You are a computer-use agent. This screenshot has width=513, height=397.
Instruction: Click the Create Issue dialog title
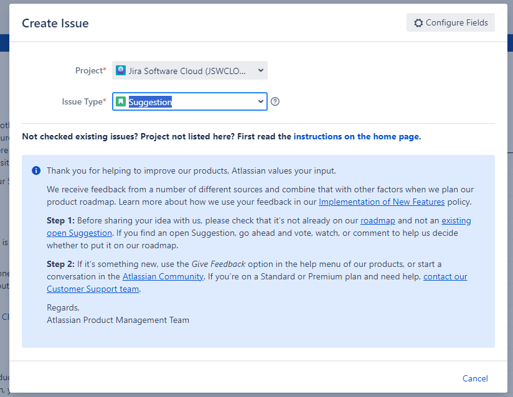click(x=55, y=23)
